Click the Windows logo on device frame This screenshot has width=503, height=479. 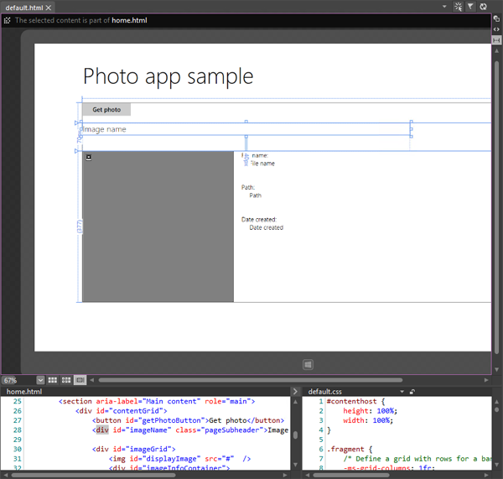[309, 364]
